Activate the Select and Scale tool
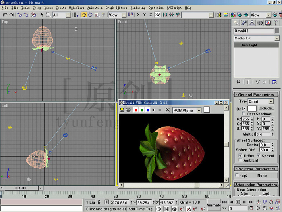 [x=97, y=15]
